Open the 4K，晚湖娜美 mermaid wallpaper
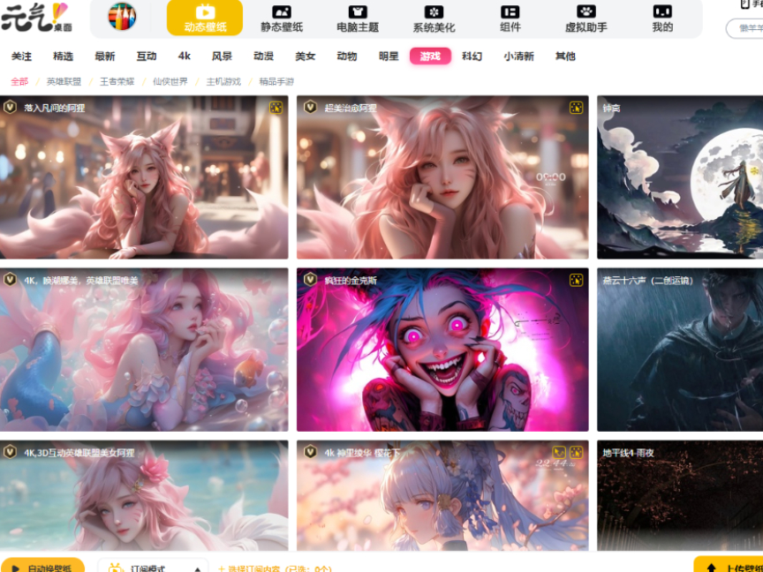Viewport: 763px width, 572px height. (144, 350)
